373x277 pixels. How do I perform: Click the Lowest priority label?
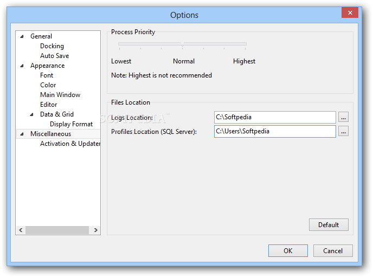pos(121,61)
